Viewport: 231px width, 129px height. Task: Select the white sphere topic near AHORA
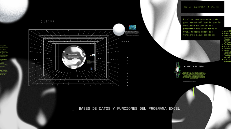tap(119, 30)
